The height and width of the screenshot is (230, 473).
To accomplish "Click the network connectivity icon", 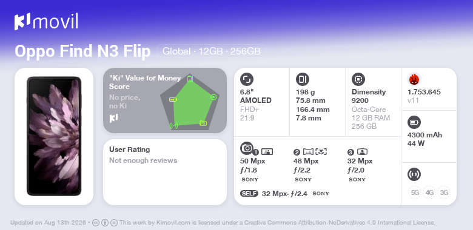I will [414, 174].
